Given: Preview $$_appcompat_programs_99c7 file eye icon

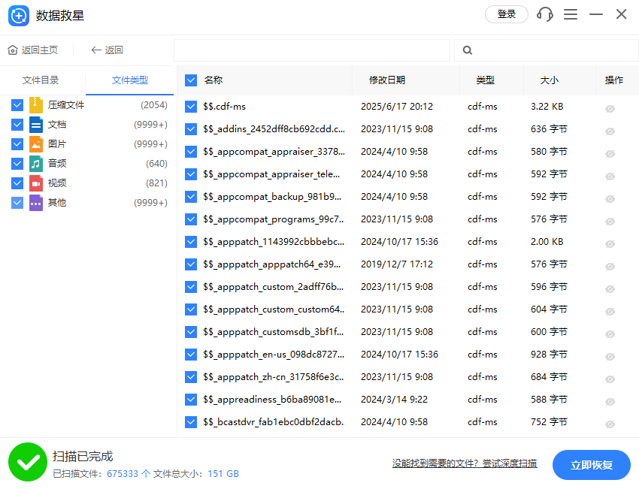Looking at the screenshot, I should (610, 222).
